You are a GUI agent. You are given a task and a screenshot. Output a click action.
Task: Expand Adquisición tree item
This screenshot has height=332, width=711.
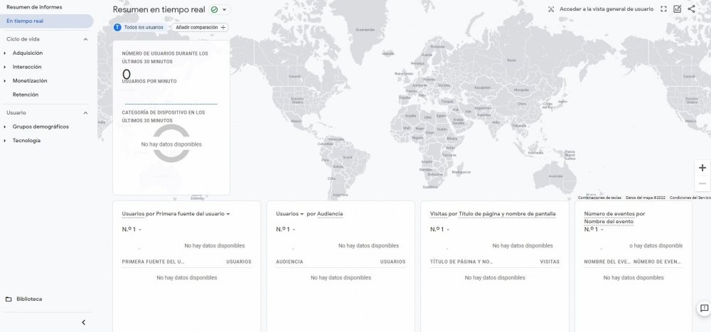(x=5, y=53)
